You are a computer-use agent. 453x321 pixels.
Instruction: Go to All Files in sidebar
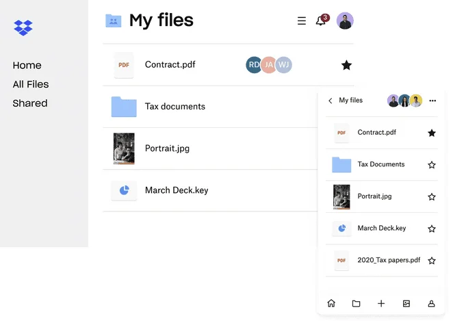[31, 84]
